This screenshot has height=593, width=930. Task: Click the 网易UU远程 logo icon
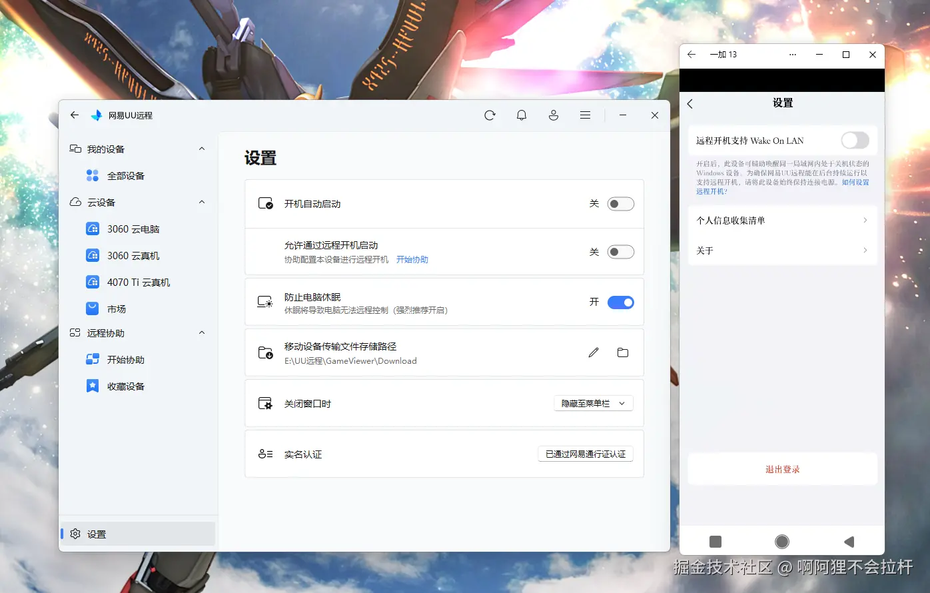[x=97, y=115]
